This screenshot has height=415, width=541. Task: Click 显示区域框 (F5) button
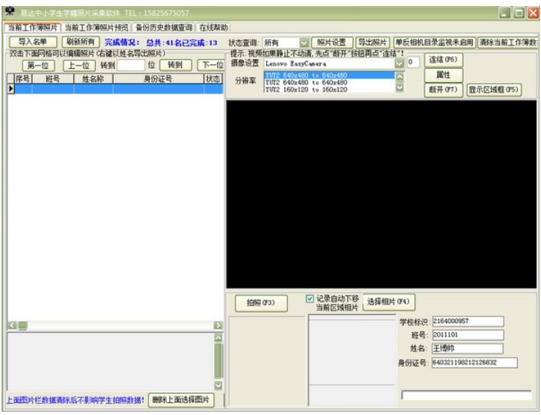click(x=494, y=90)
